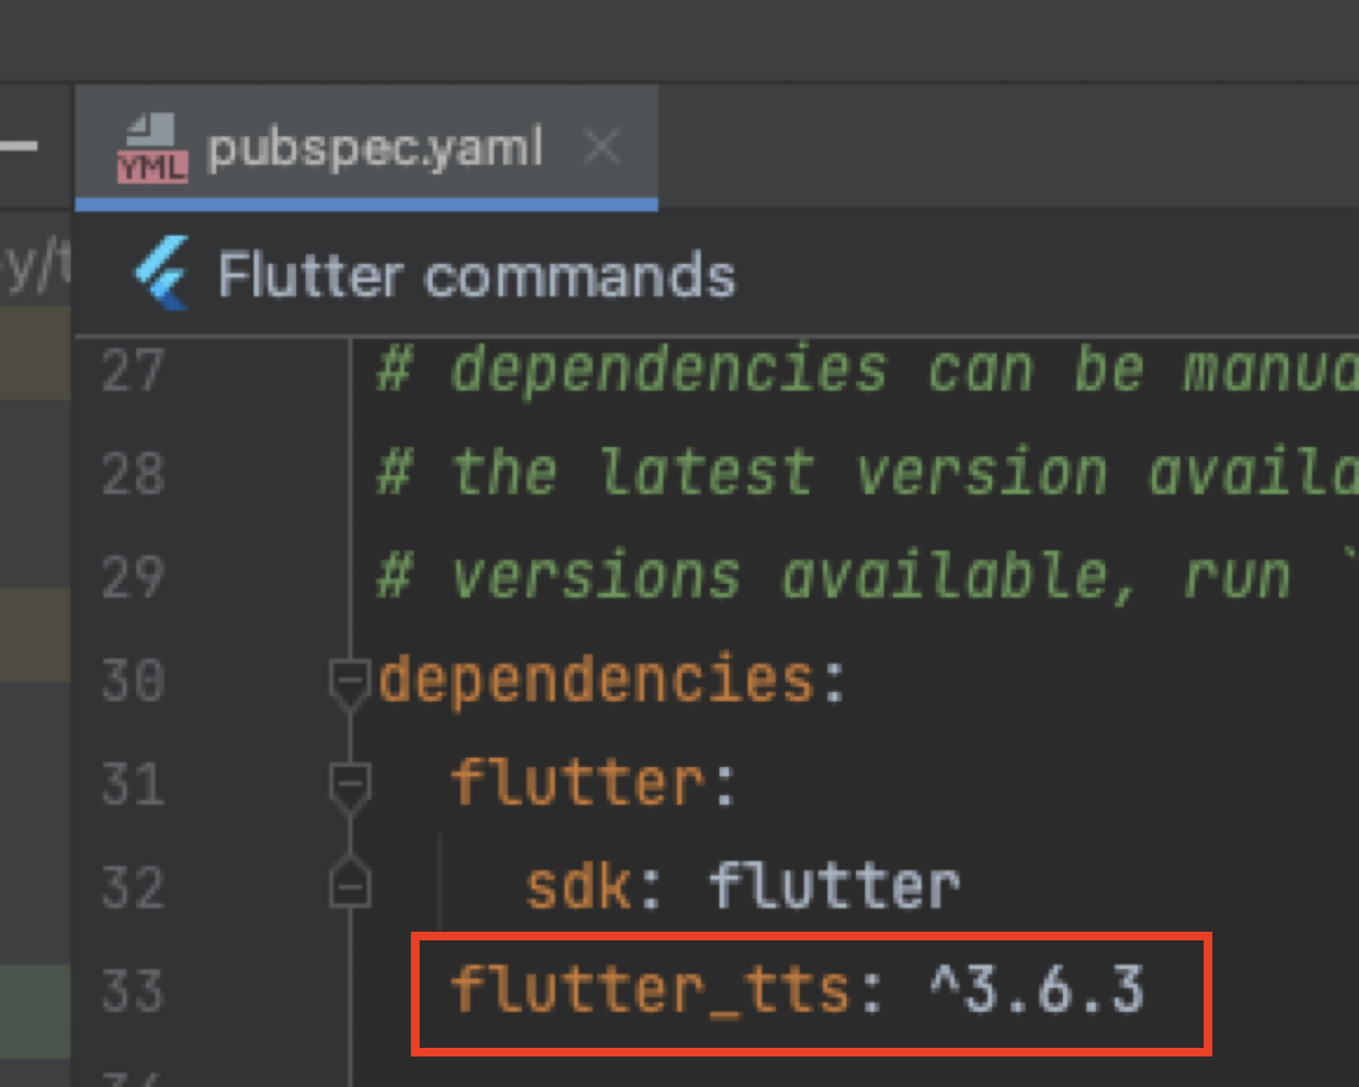Click line number 32 in gutter
This screenshot has width=1359, height=1087.
(x=133, y=887)
